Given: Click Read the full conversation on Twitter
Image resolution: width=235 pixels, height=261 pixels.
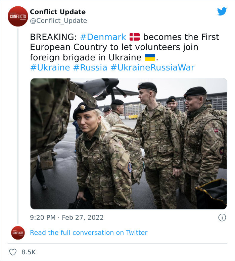Looking at the screenshot, I should click(89, 232).
